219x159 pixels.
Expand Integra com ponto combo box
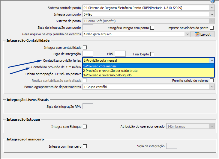212,14
